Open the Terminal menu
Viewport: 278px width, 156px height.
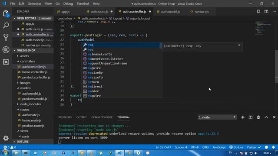[x=83, y=3]
